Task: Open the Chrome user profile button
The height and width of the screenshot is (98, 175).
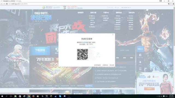Action: (161, 1)
